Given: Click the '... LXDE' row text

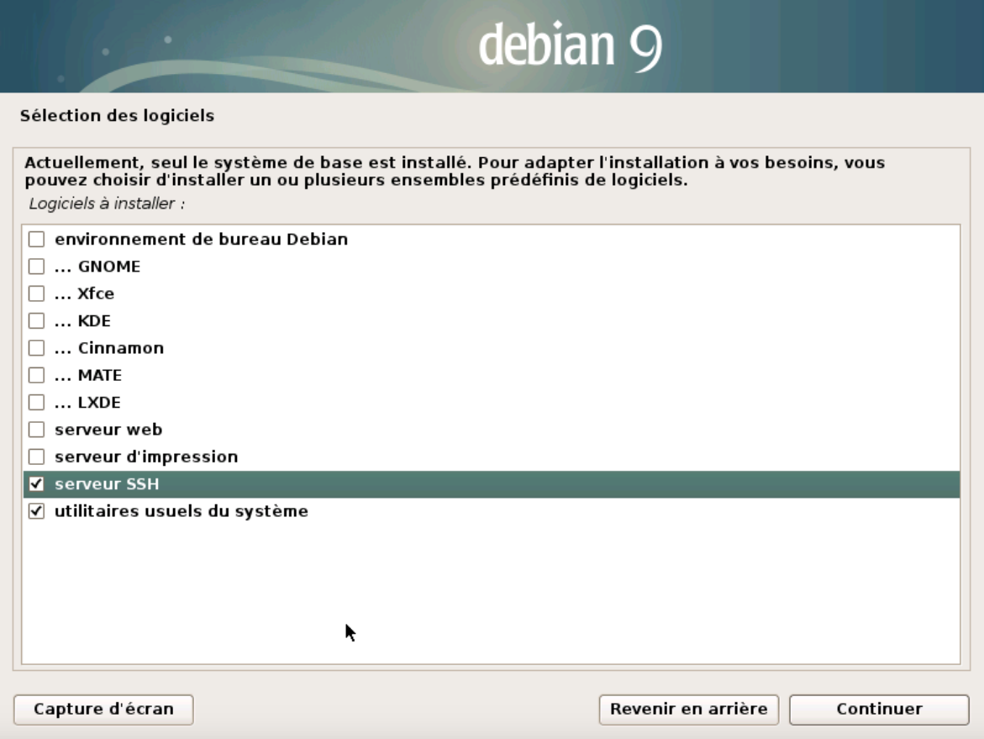Looking at the screenshot, I should 87,402.
